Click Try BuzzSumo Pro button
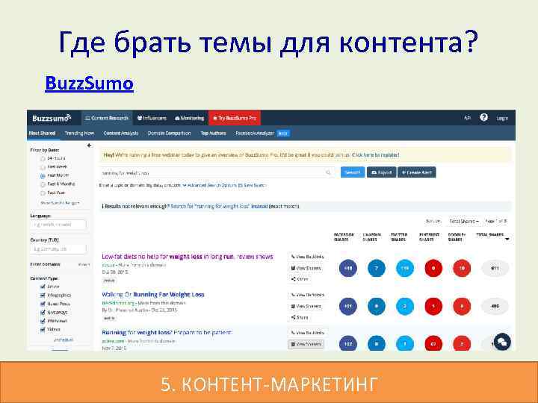This screenshot has height=403, width=538. 235,118
